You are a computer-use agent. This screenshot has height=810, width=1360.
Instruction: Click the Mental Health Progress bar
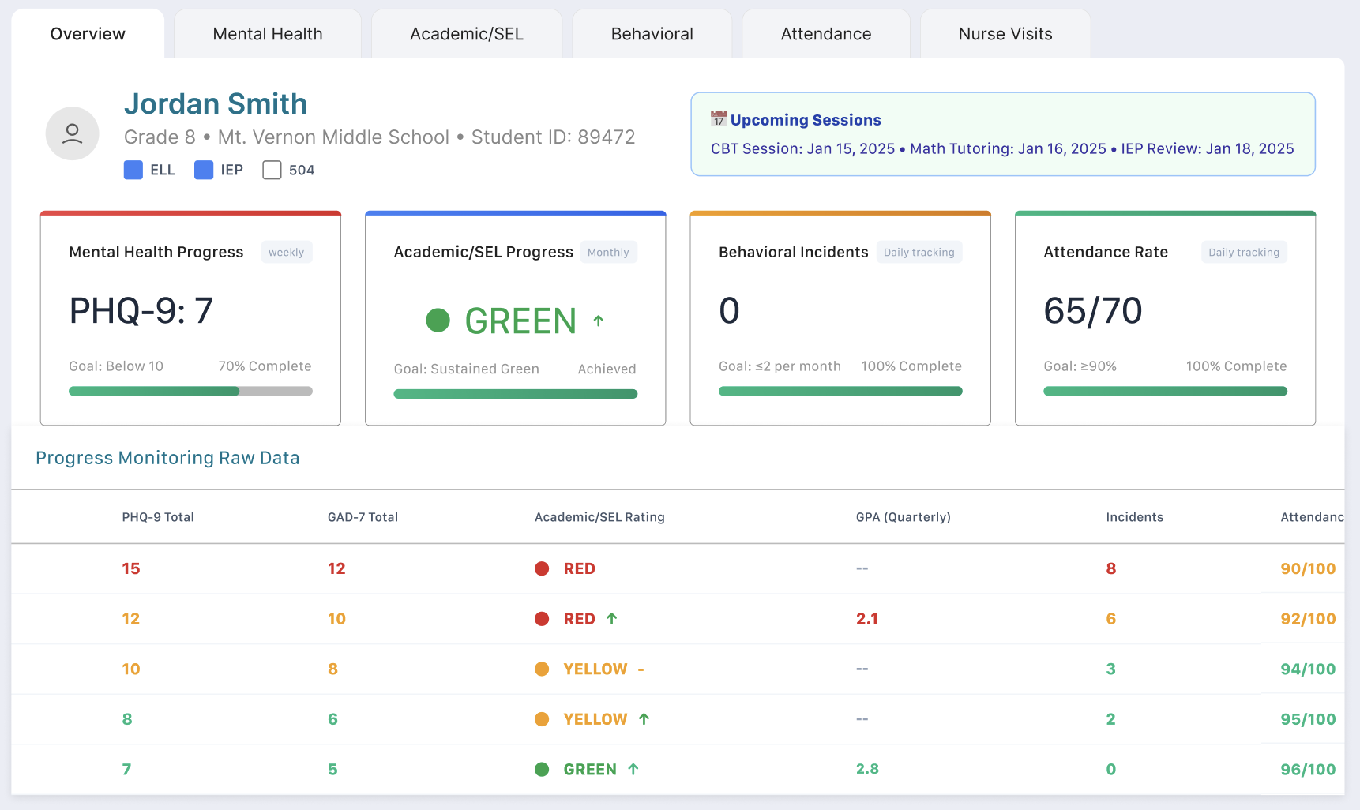(190, 391)
